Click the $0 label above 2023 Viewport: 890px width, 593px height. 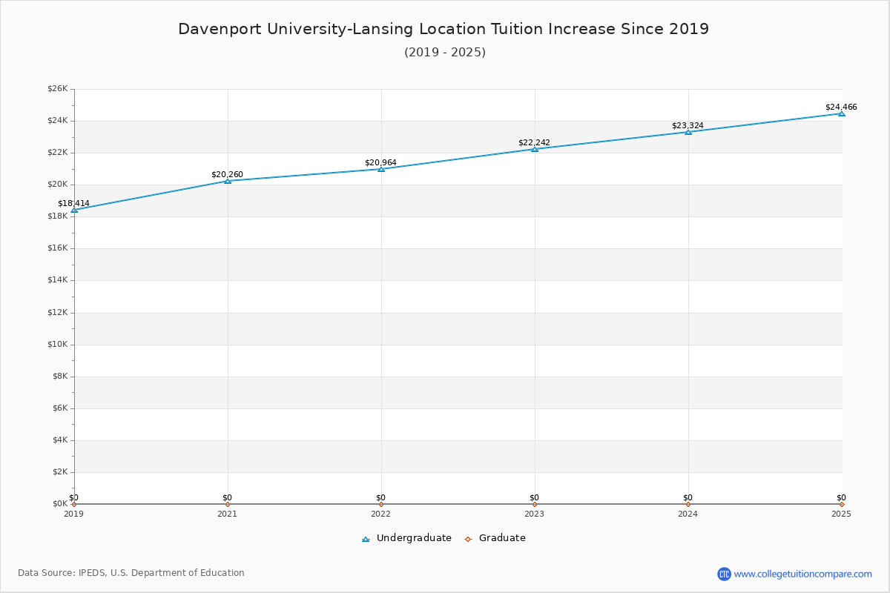(x=534, y=497)
